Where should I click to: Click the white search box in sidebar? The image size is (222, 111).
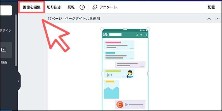pos(6,11)
